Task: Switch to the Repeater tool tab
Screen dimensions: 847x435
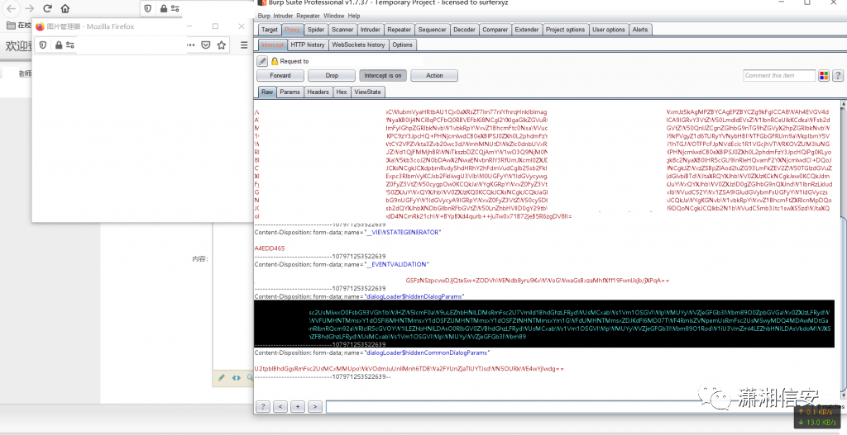Action: (x=400, y=30)
